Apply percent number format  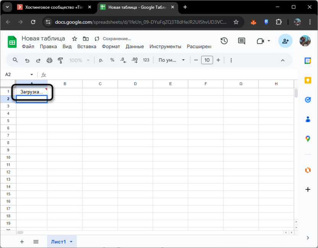click(112, 60)
